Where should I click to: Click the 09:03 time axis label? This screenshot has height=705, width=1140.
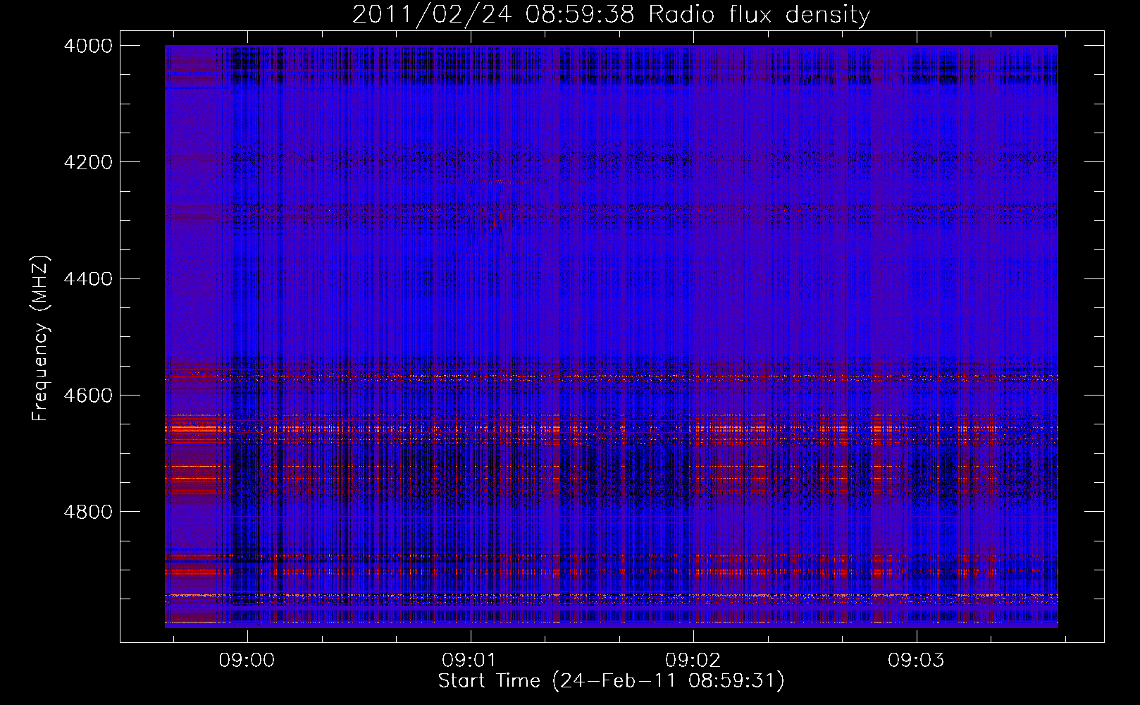tap(916, 661)
